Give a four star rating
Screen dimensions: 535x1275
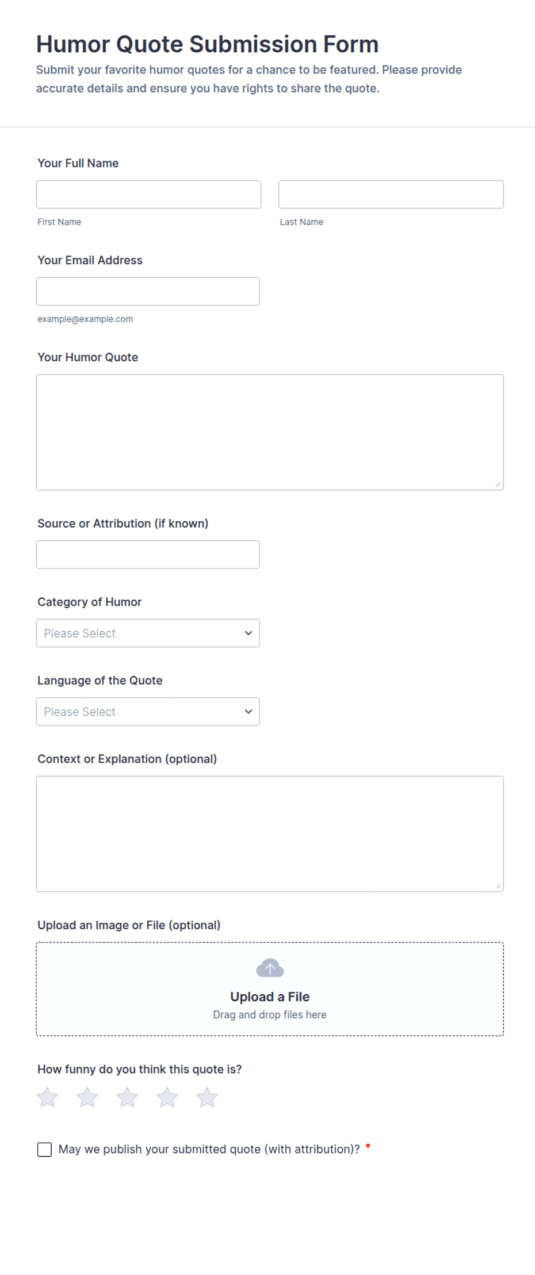[x=167, y=1097]
